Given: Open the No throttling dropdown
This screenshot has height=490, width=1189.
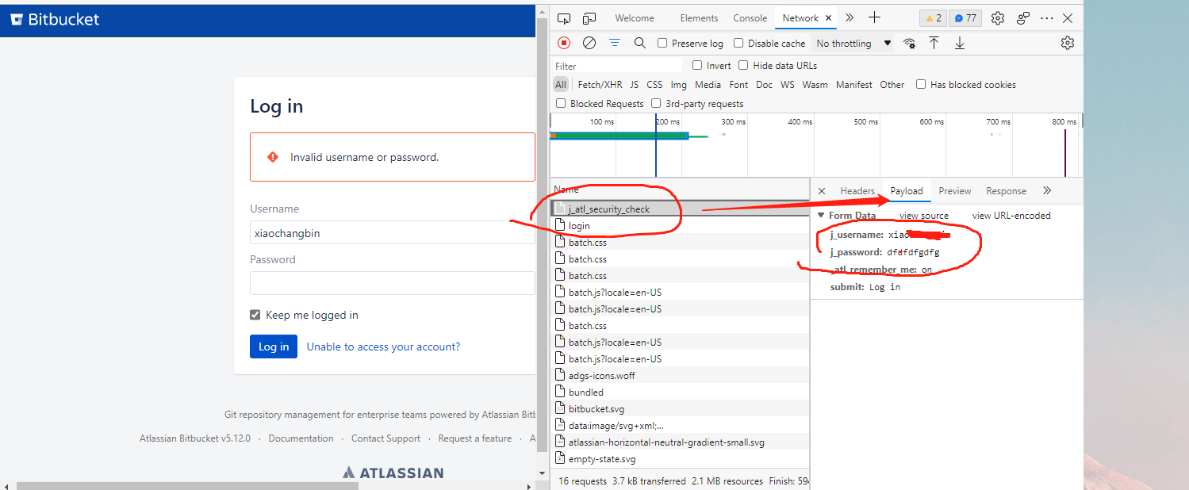Looking at the screenshot, I should (x=853, y=43).
